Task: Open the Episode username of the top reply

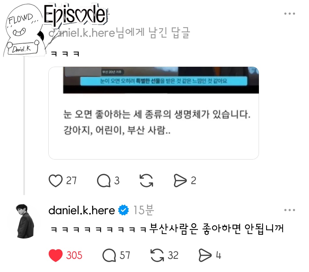Action: [x=75, y=14]
